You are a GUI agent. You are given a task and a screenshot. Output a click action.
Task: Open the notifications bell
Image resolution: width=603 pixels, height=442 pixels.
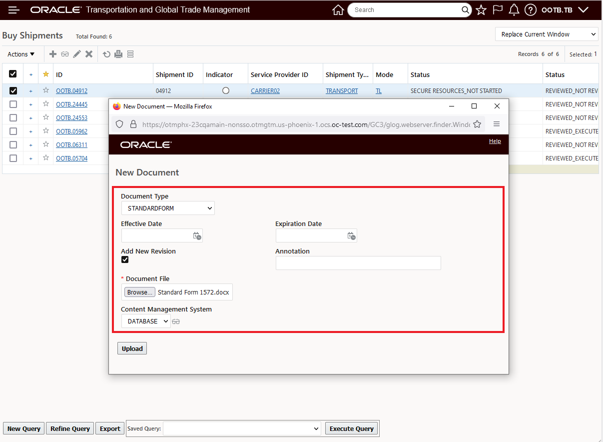pos(514,10)
